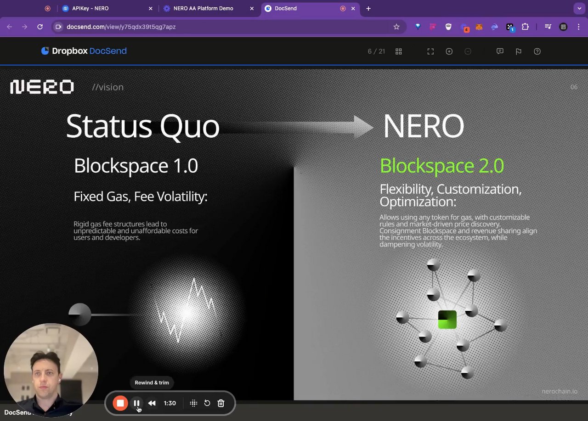
Task: Open a new browser tab
Action: point(368,8)
